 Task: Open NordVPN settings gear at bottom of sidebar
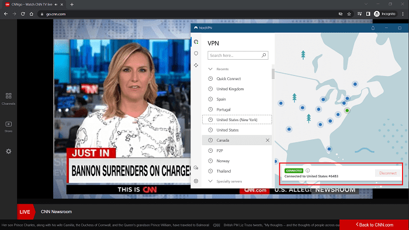[196, 181]
